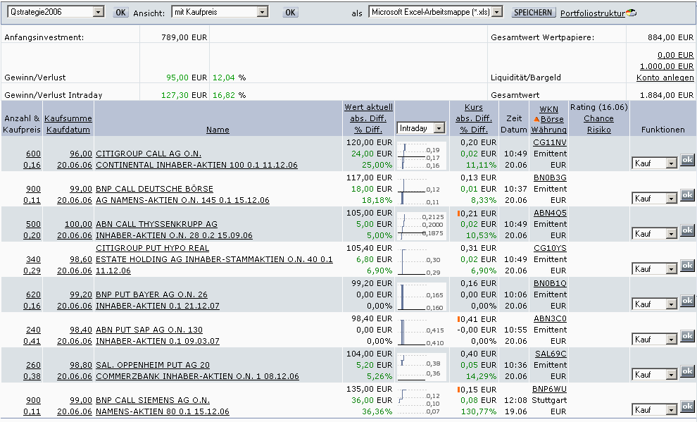Expand the Kauf dropdown in the ABN Put SAP row
Screen dimensions: 697x422
pyautogui.click(x=670, y=340)
